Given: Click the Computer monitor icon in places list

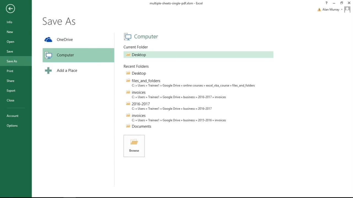Looking at the screenshot, I should 48,55.
